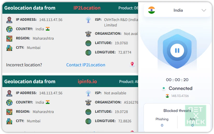The image size is (214, 134).
Task: Click the ISP value OVHTech R&D
Action: [x=121, y=22]
